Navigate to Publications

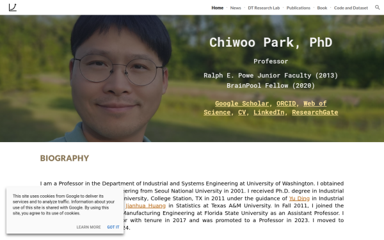(x=298, y=8)
